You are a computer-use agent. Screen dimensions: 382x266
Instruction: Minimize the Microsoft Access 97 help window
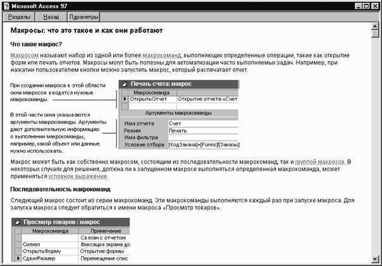[358, 6]
